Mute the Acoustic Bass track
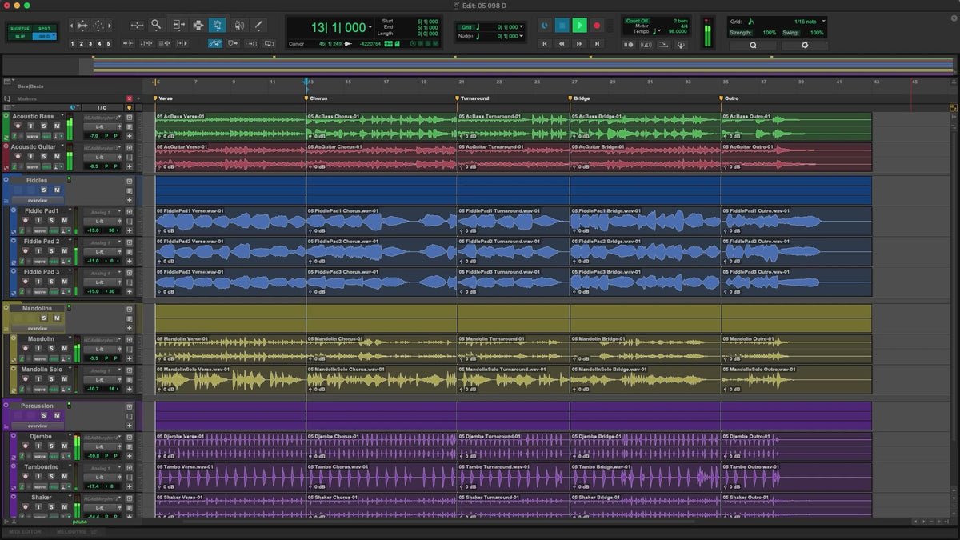 pyautogui.click(x=56, y=126)
